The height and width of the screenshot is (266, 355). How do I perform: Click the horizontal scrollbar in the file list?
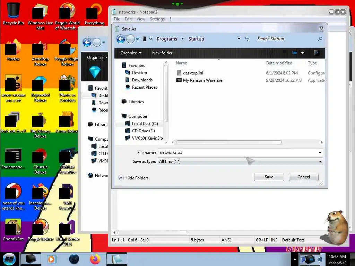coord(229,142)
